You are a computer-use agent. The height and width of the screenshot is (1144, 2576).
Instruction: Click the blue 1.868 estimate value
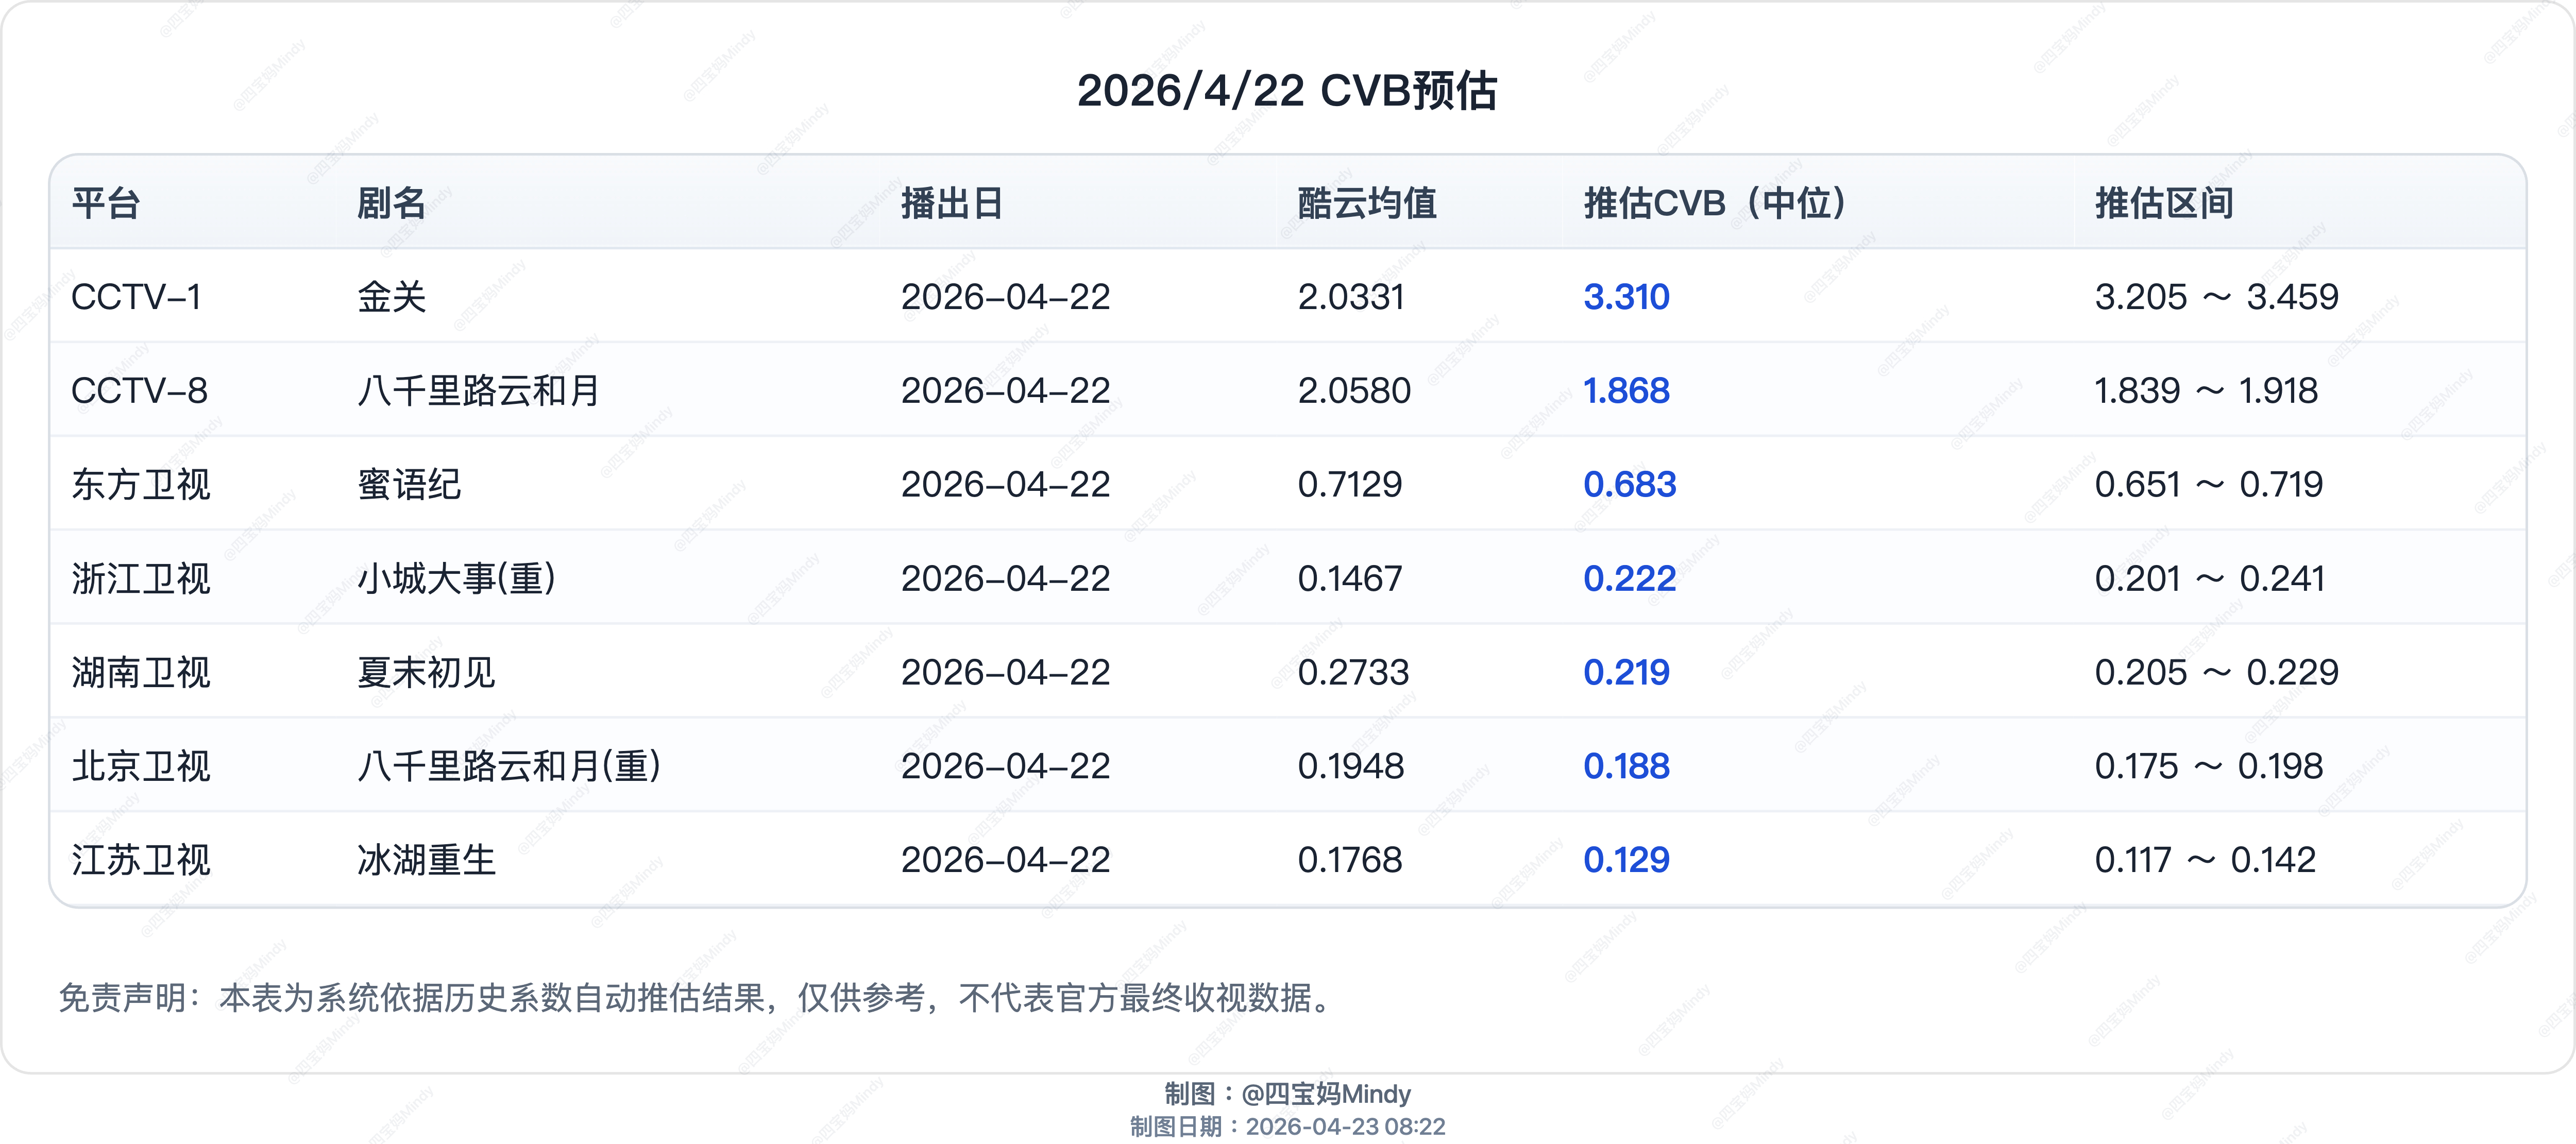click(1626, 391)
